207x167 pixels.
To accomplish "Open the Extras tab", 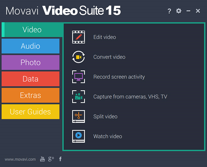I will [x=31, y=95].
